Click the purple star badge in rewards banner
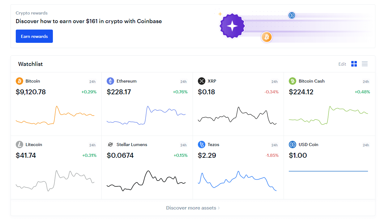This screenshot has height=220, width=389. (x=232, y=26)
